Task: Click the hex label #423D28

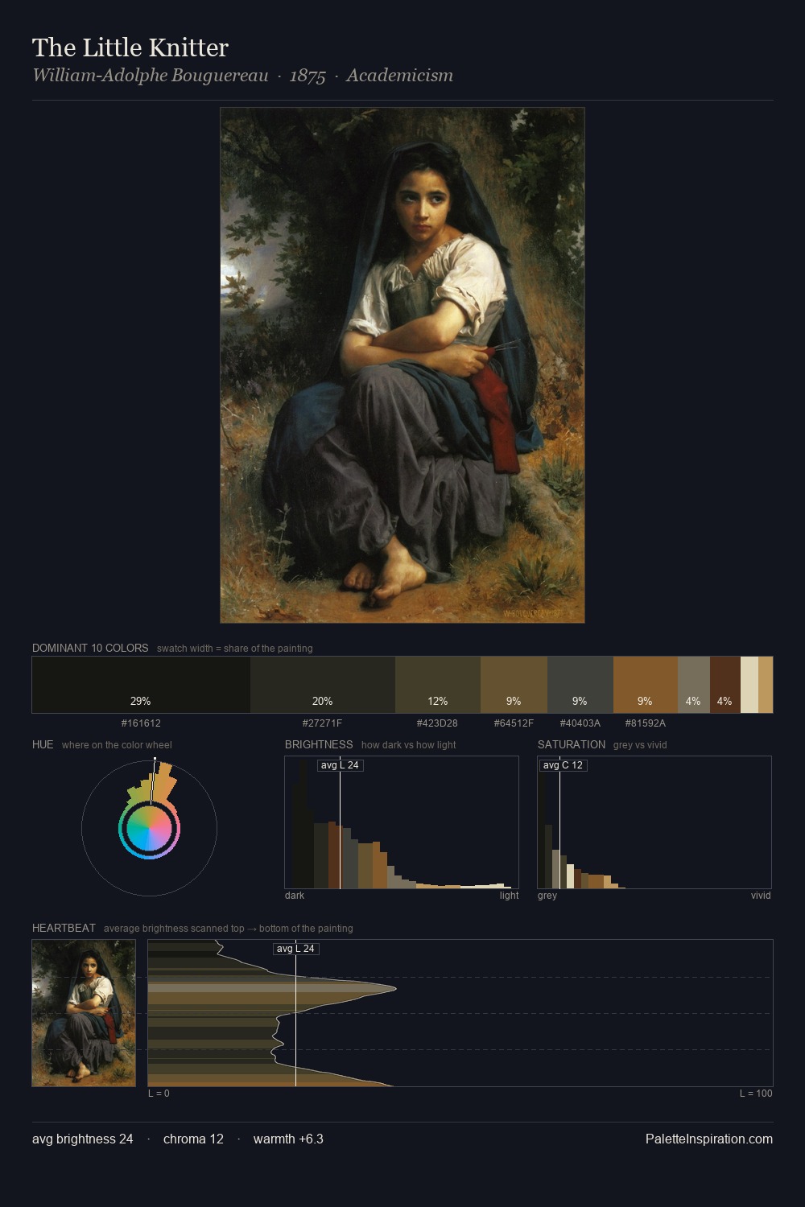Action: pyautogui.click(x=437, y=723)
